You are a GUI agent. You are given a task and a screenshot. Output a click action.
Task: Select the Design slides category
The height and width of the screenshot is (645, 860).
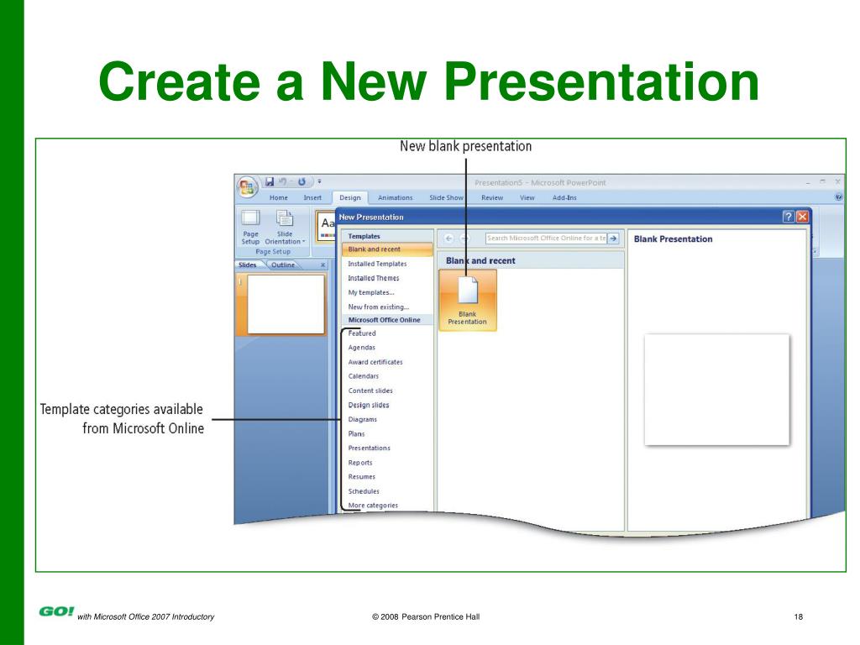(x=369, y=405)
